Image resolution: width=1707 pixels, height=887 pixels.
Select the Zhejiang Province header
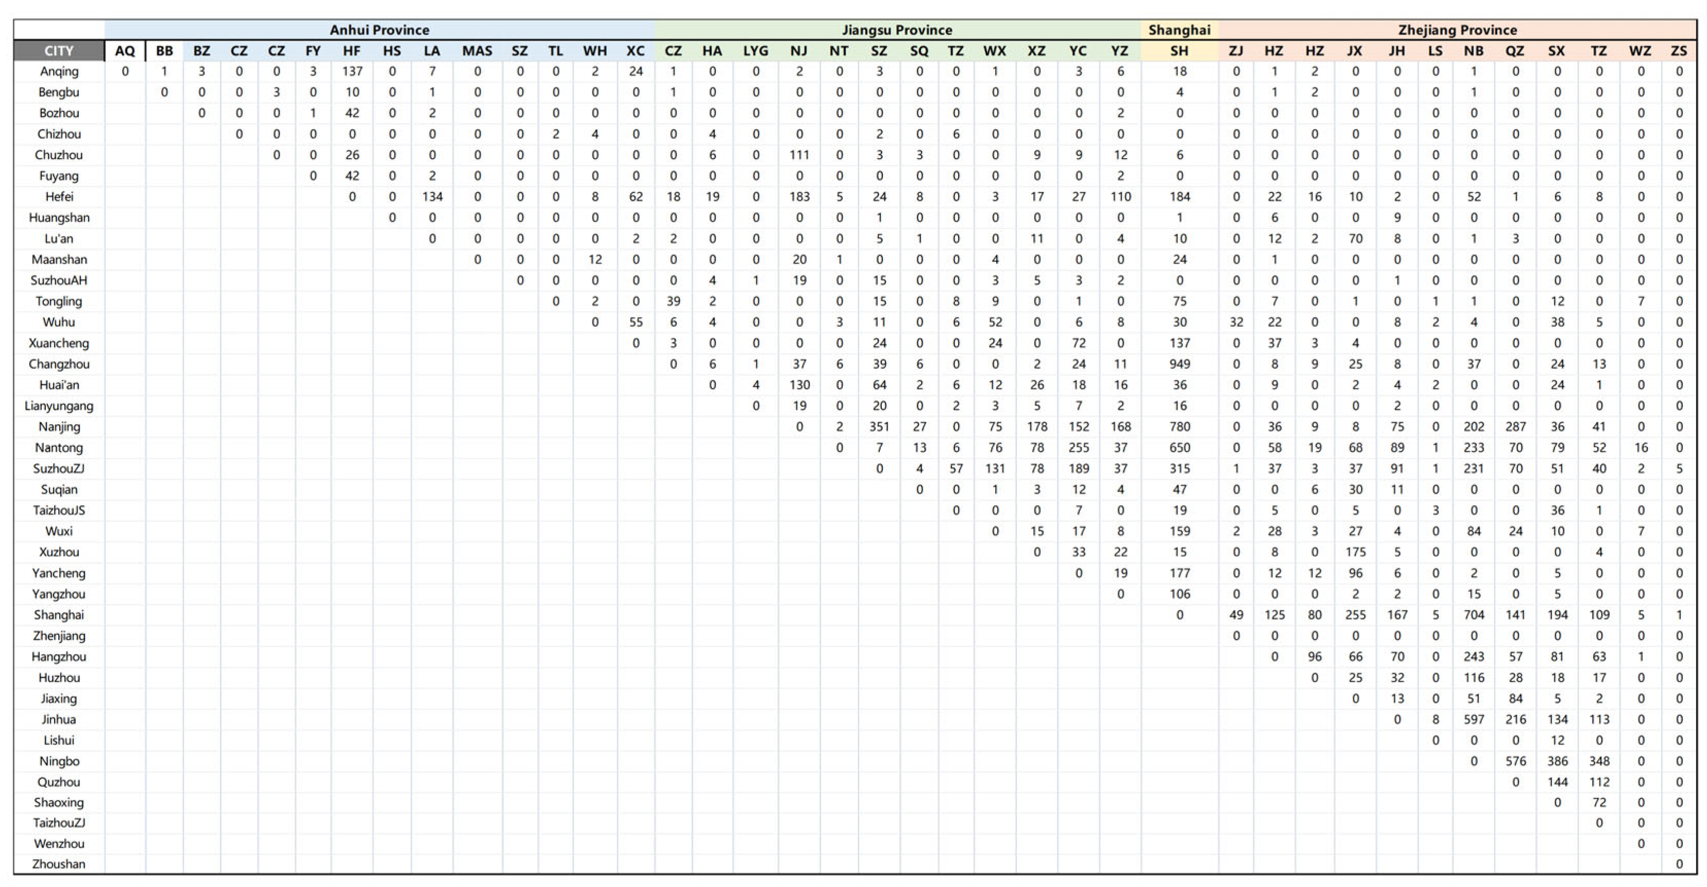1457,30
